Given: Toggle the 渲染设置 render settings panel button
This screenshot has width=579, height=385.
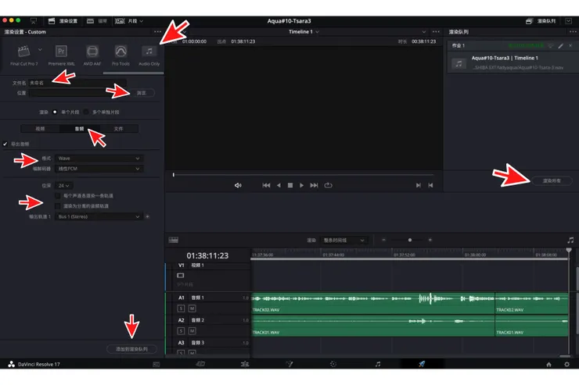Looking at the screenshot, I should pos(63,21).
